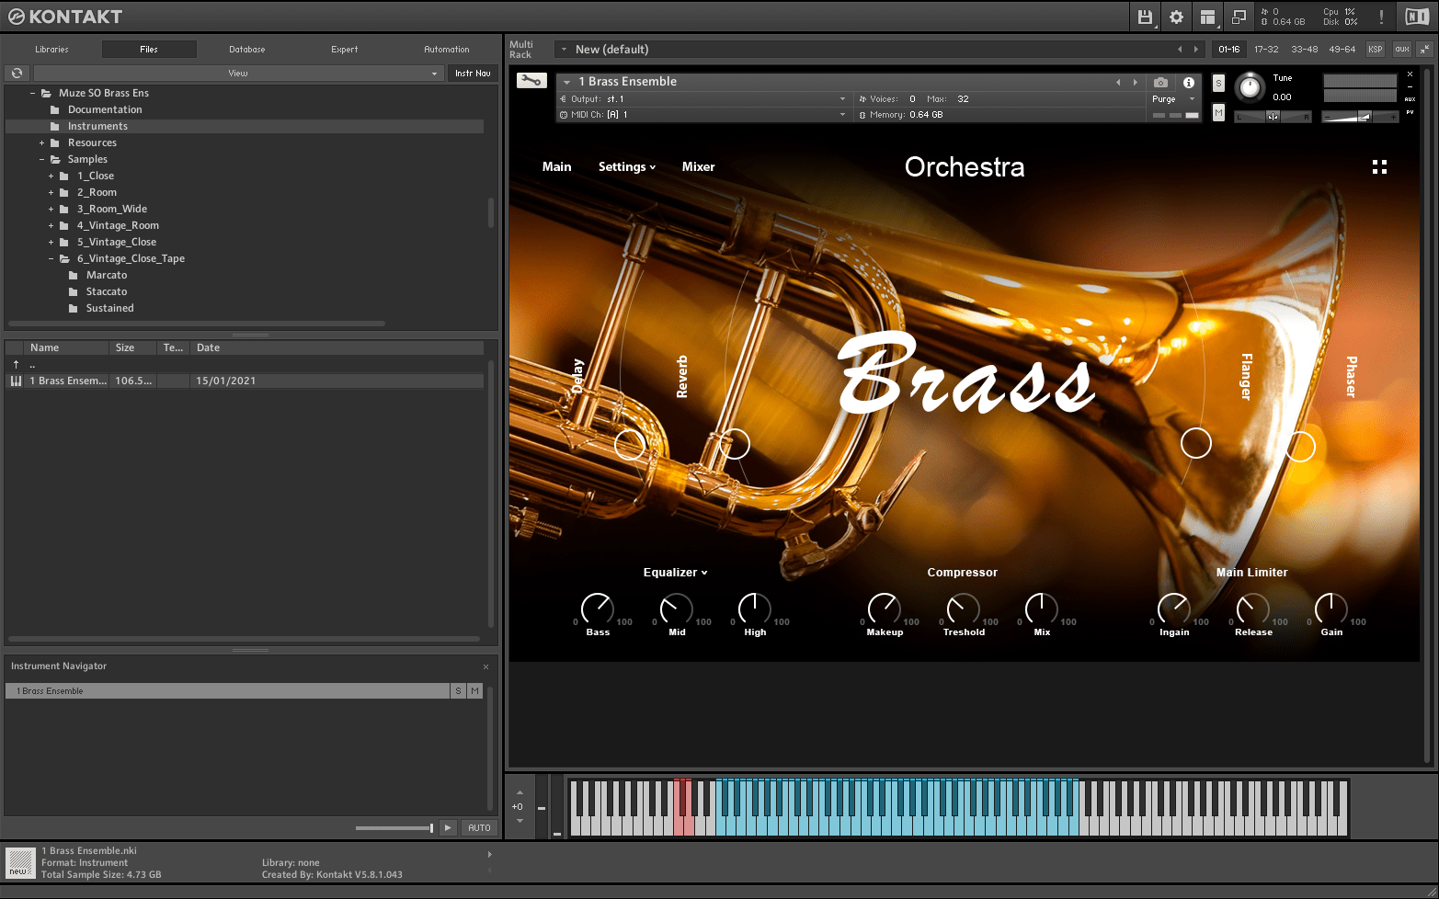Viewport: 1439px width, 899px height.
Task: Toggle the workspace layout icon
Action: tap(1207, 17)
